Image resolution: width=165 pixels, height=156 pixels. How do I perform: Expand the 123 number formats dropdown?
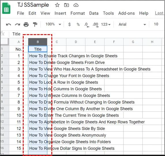coord(106,24)
